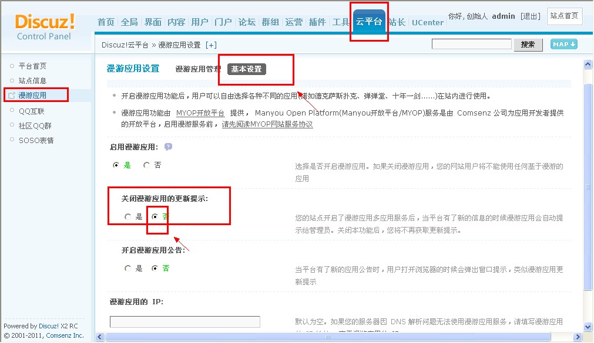Open the 论坛 top menu
The height and width of the screenshot is (343, 594).
[247, 22]
